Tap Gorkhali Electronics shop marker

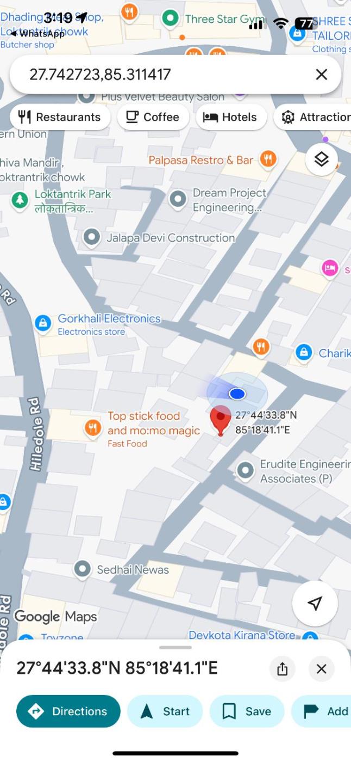coord(42,323)
